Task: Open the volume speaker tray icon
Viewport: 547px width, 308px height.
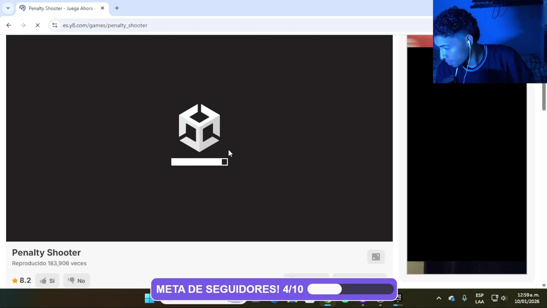Action: click(504, 298)
